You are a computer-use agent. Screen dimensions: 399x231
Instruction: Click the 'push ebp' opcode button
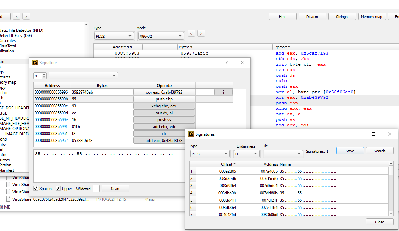(164, 99)
